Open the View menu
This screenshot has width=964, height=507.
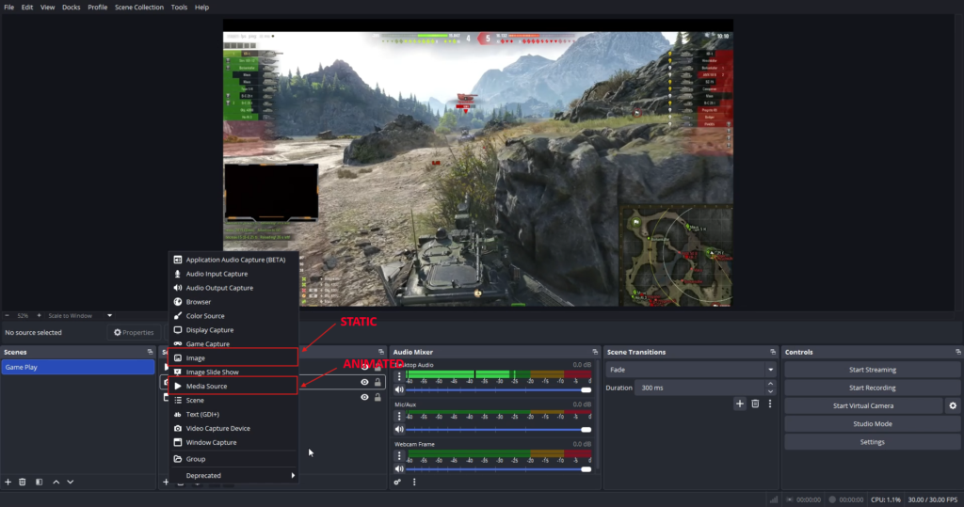pyautogui.click(x=47, y=8)
